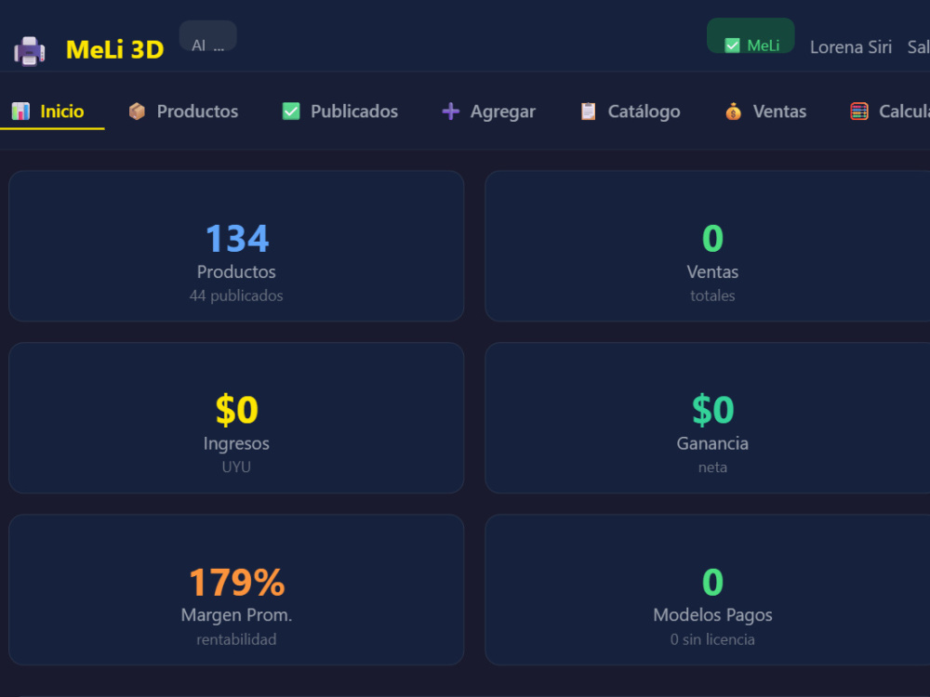Click the partially visible Sal logout link

tap(918, 47)
